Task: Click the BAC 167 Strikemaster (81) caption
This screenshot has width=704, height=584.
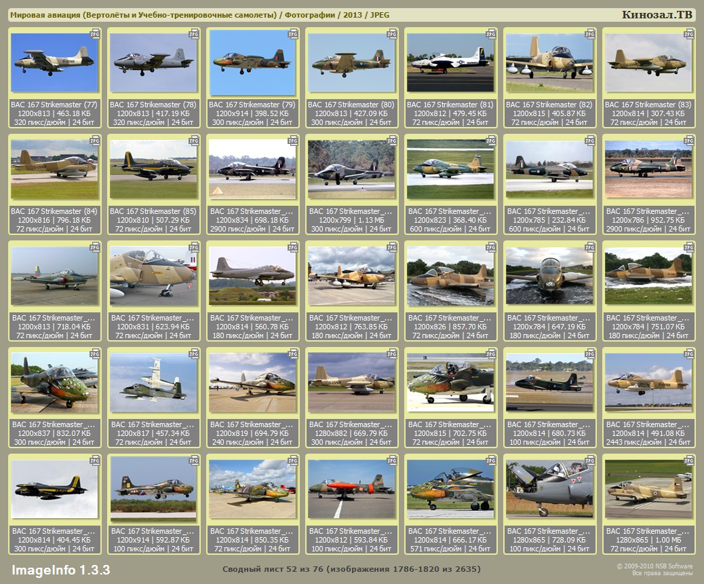Action: [450, 105]
